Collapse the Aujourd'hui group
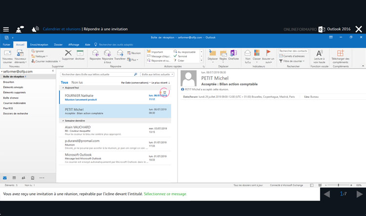Viewport: 366px width, 216px height. pos(63,88)
